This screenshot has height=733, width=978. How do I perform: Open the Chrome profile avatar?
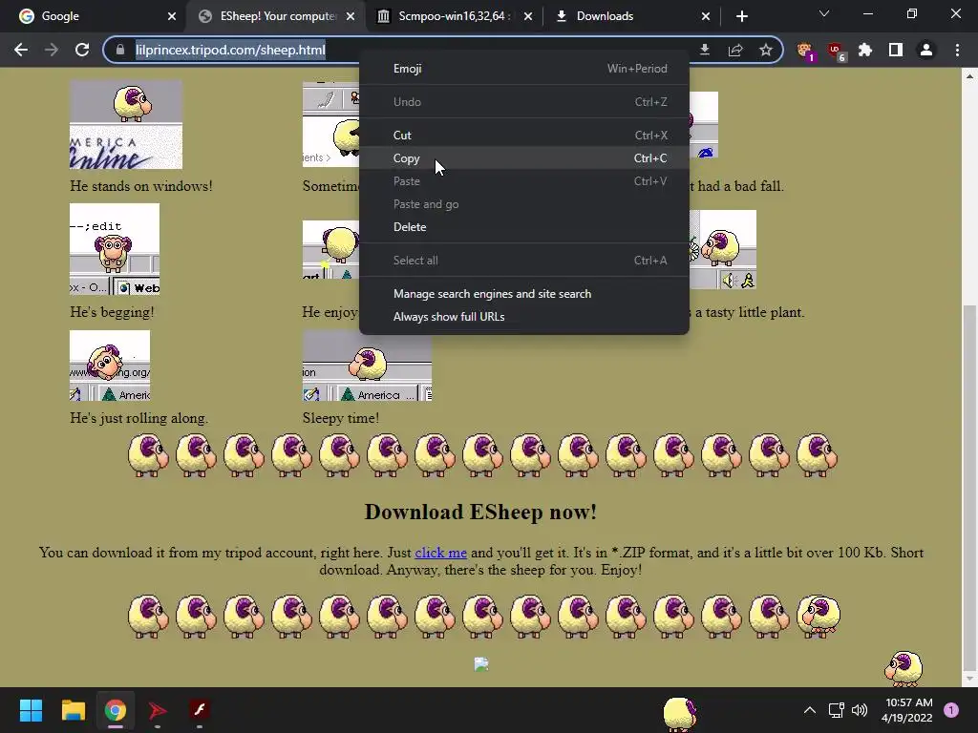[926, 50]
